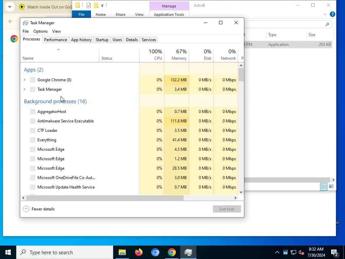Click the horizontal scrollbar right arrow

coord(236,198)
